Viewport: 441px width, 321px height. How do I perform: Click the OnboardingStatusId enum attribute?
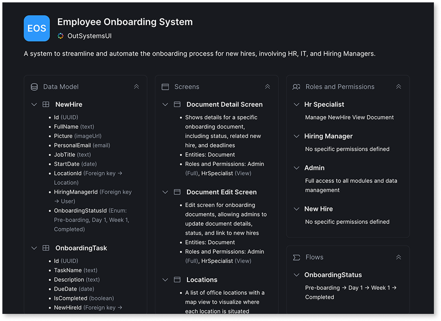[x=92, y=220]
